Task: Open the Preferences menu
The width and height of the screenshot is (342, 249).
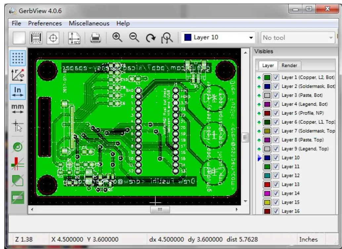Action: tap(45, 23)
